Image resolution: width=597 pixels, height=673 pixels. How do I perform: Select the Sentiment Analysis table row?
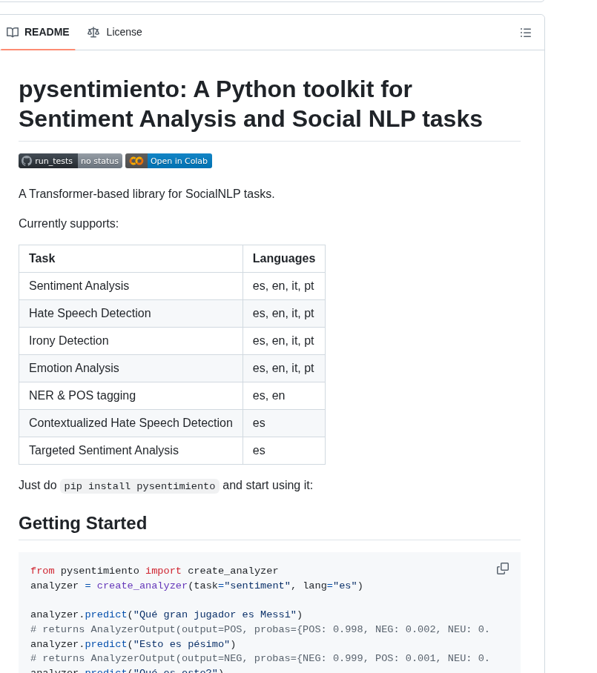click(x=79, y=286)
